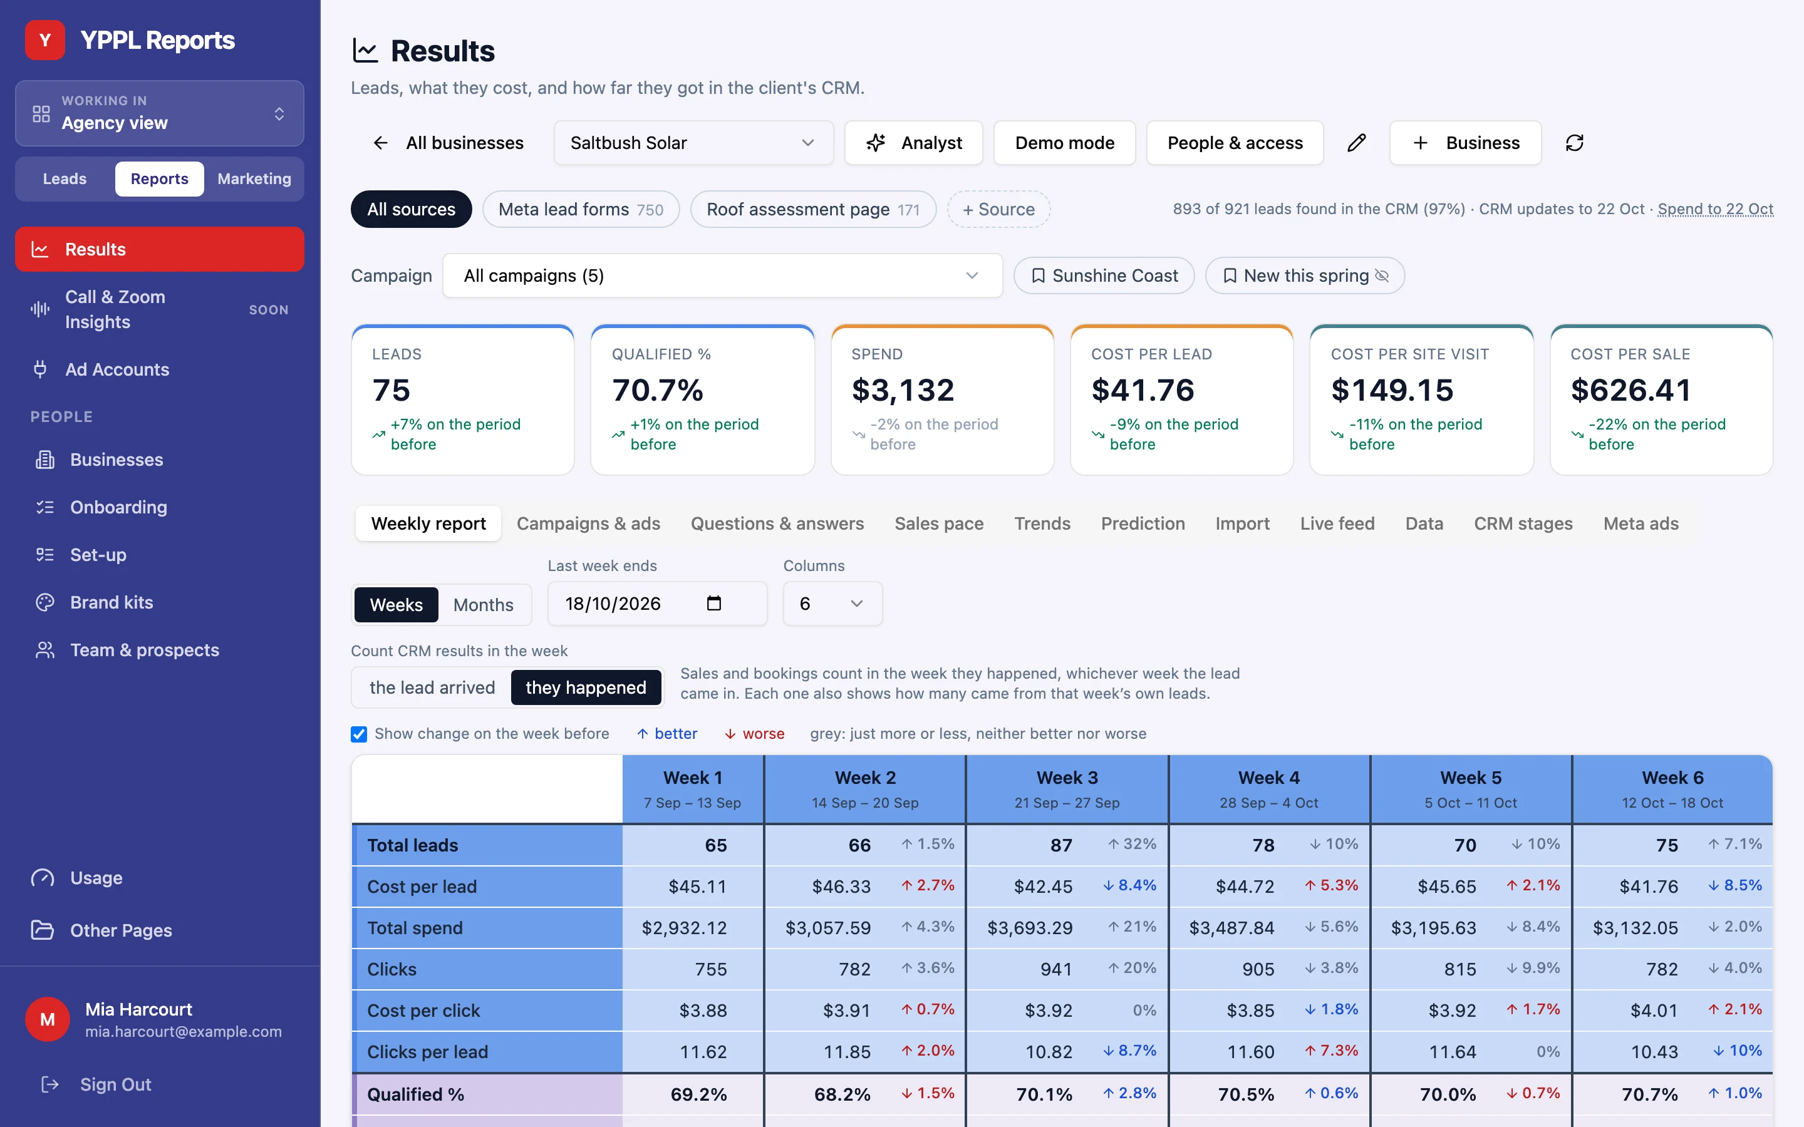Apply the Sunshine Coast saved filter

click(x=1104, y=275)
